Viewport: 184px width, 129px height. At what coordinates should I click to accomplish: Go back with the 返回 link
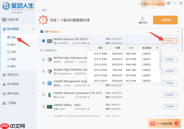43,10
